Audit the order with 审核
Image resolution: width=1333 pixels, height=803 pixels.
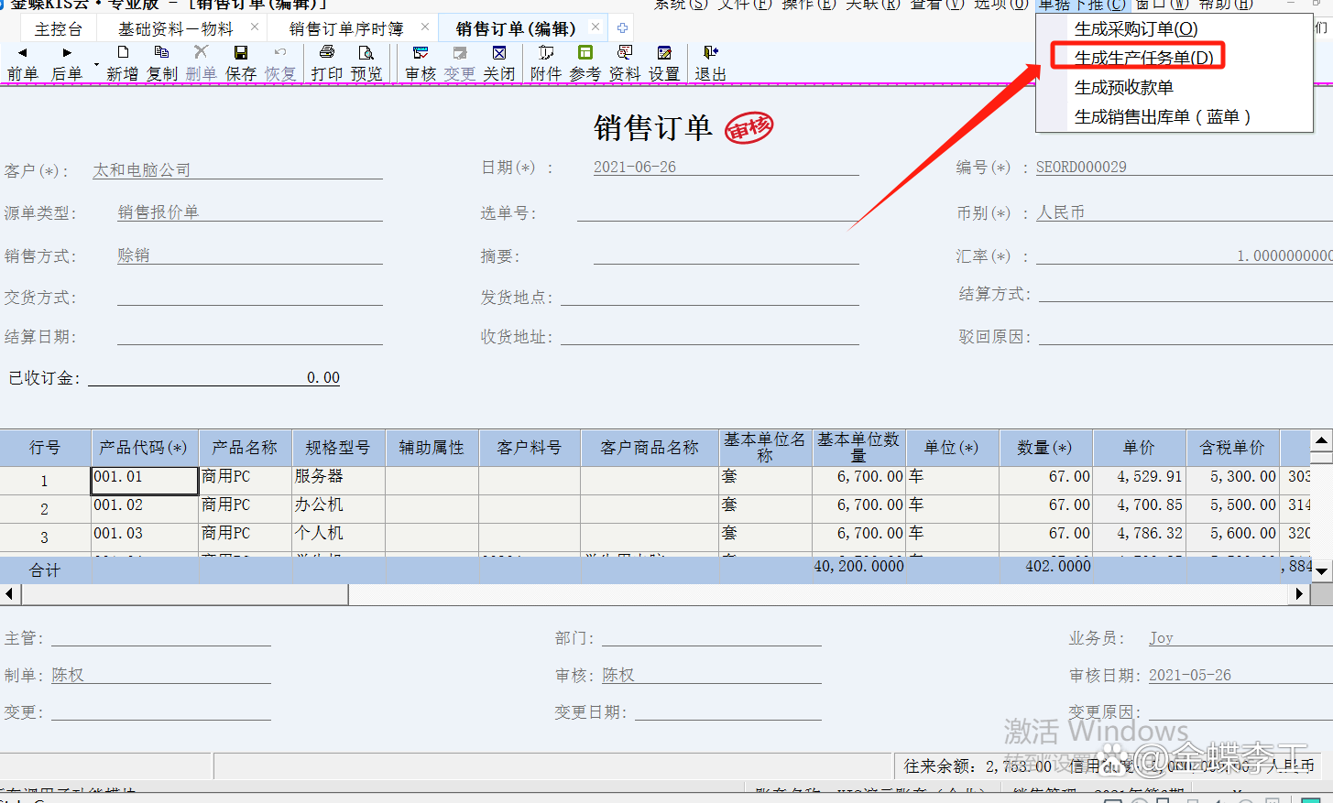click(x=421, y=63)
